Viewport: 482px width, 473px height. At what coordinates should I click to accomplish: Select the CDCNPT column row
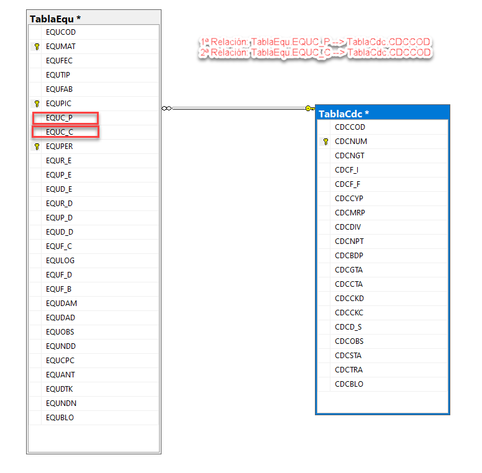[x=383, y=241]
